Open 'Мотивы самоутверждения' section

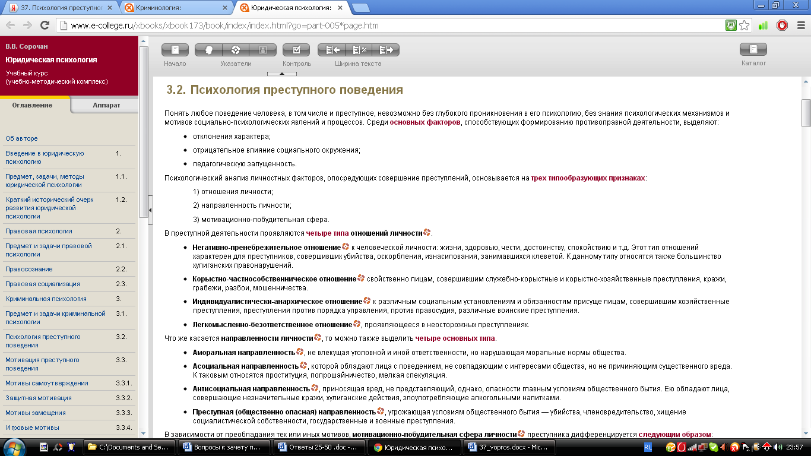click(47, 383)
